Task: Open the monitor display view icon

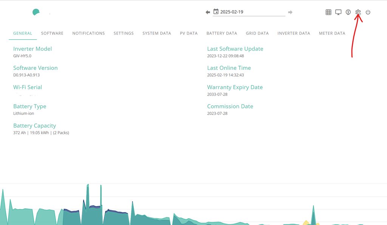Action: click(338, 12)
